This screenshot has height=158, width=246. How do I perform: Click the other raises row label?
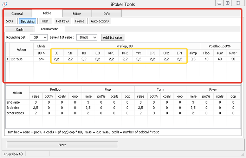pyautogui.click(x=15, y=113)
